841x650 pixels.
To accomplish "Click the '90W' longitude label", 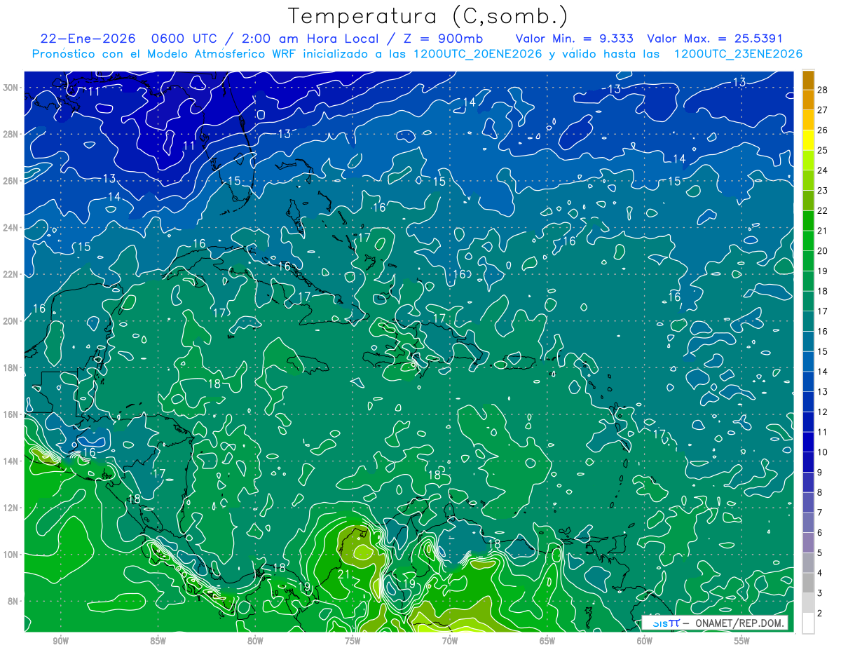I will pos(60,641).
